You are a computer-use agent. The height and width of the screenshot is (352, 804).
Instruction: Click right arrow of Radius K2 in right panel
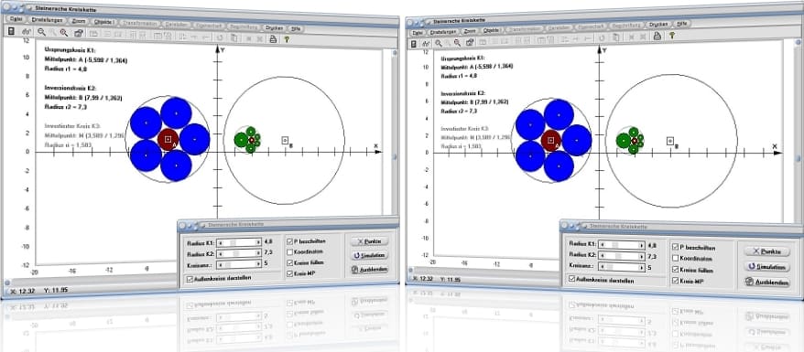642,256
